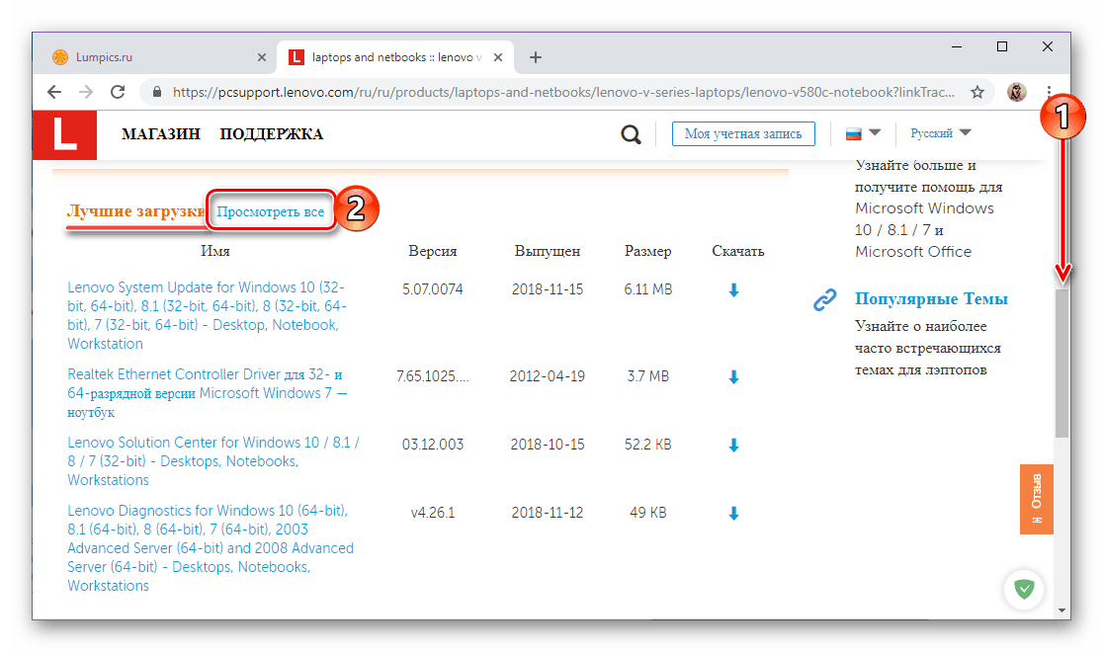This screenshot has width=1103, height=652.
Task: Click Моя учетная запись button
Action: coord(743,133)
